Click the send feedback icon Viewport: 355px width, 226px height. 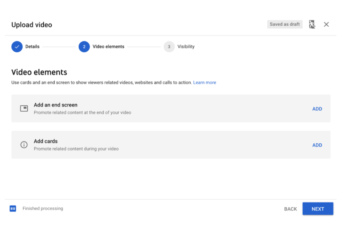312,25
